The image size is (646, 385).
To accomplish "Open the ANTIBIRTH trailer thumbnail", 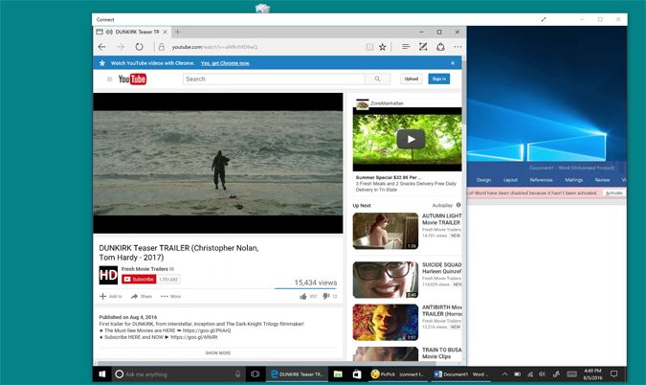I will [x=386, y=323].
